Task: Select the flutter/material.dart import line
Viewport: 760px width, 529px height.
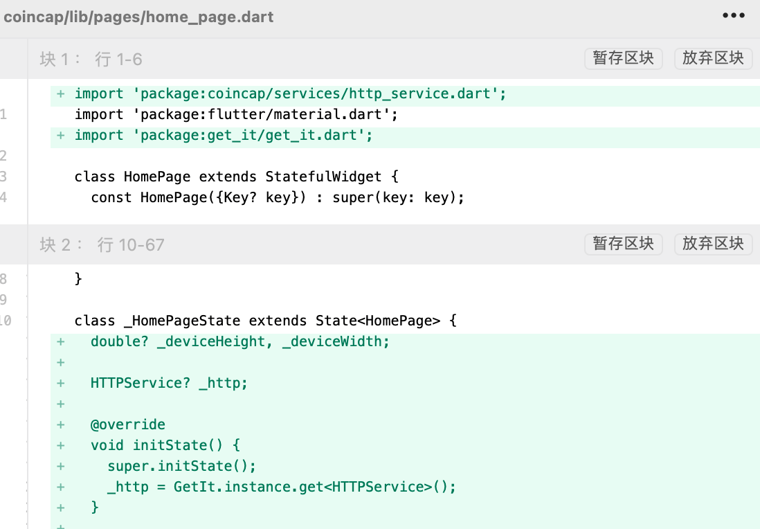Action: click(237, 114)
